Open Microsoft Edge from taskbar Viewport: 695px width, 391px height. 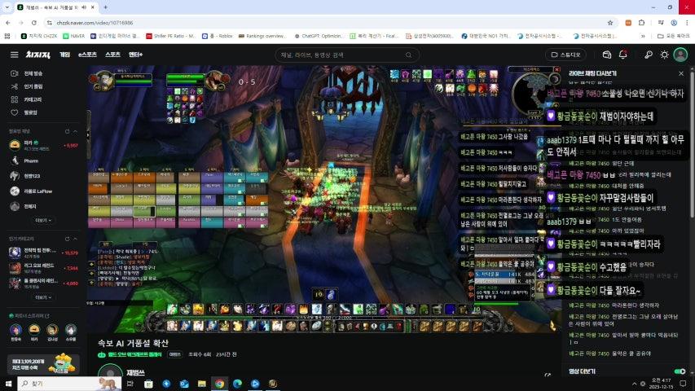(237, 384)
